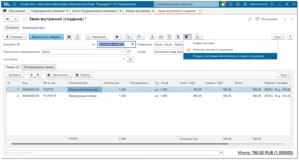299x160 pixels.
Task: Close the Аксис (Подразделение компании) tab
Action: coord(120,11)
